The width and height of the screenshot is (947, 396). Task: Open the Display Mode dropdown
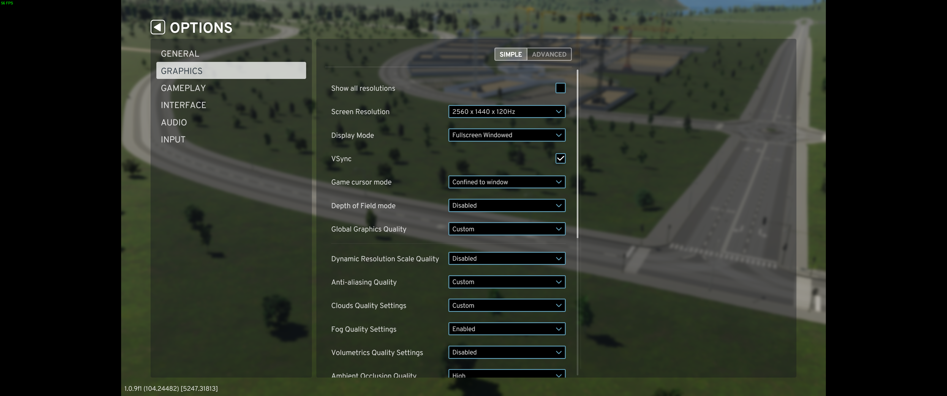coord(507,135)
